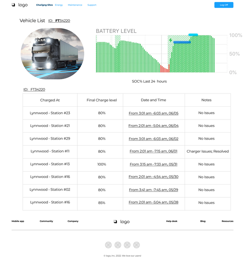The image size is (245, 275).
Task: Open the 06/02 charging session time link
Action: pos(154,139)
